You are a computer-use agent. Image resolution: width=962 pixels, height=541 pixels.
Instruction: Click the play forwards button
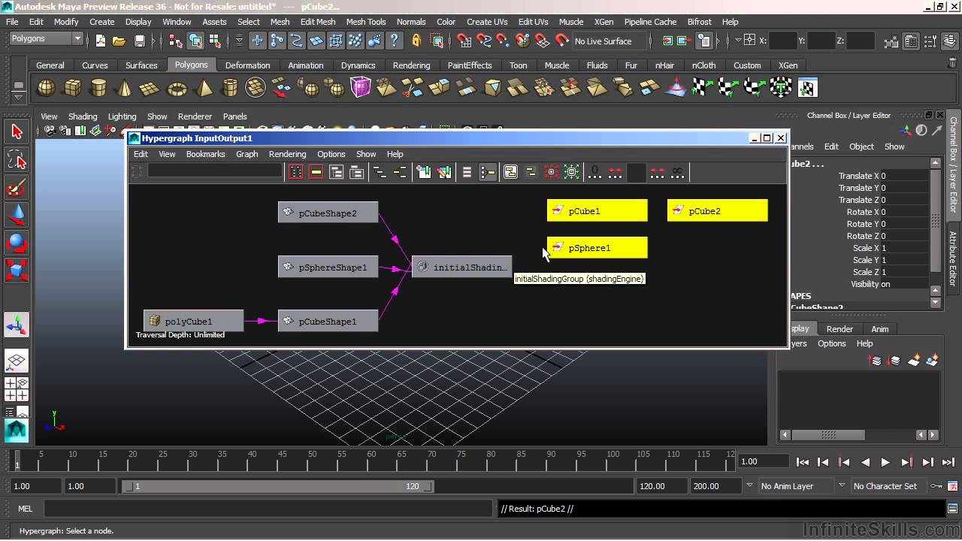point(885,462)
